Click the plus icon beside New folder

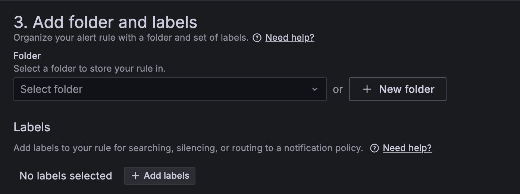tap(367, 89)
